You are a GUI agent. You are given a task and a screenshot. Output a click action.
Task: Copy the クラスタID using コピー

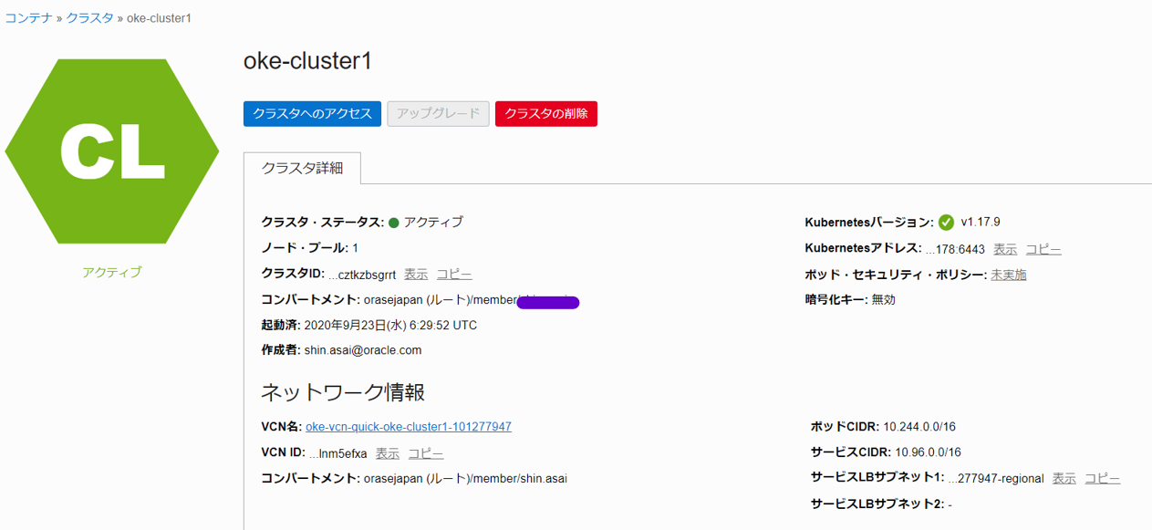pyautogui.click(x=453, y=273)
